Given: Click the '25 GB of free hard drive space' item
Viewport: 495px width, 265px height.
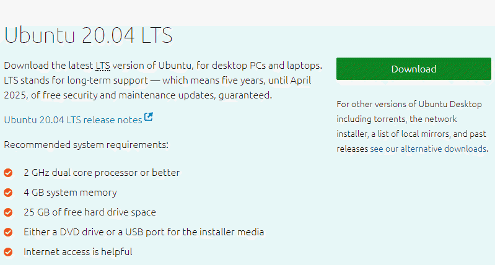Looking at the screenshot, I should [x=90, y=212].
